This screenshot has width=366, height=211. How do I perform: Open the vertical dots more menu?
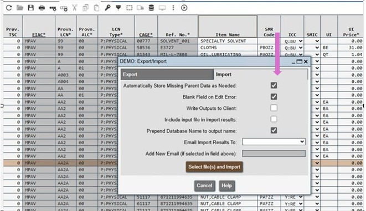[x=173, y=8]
